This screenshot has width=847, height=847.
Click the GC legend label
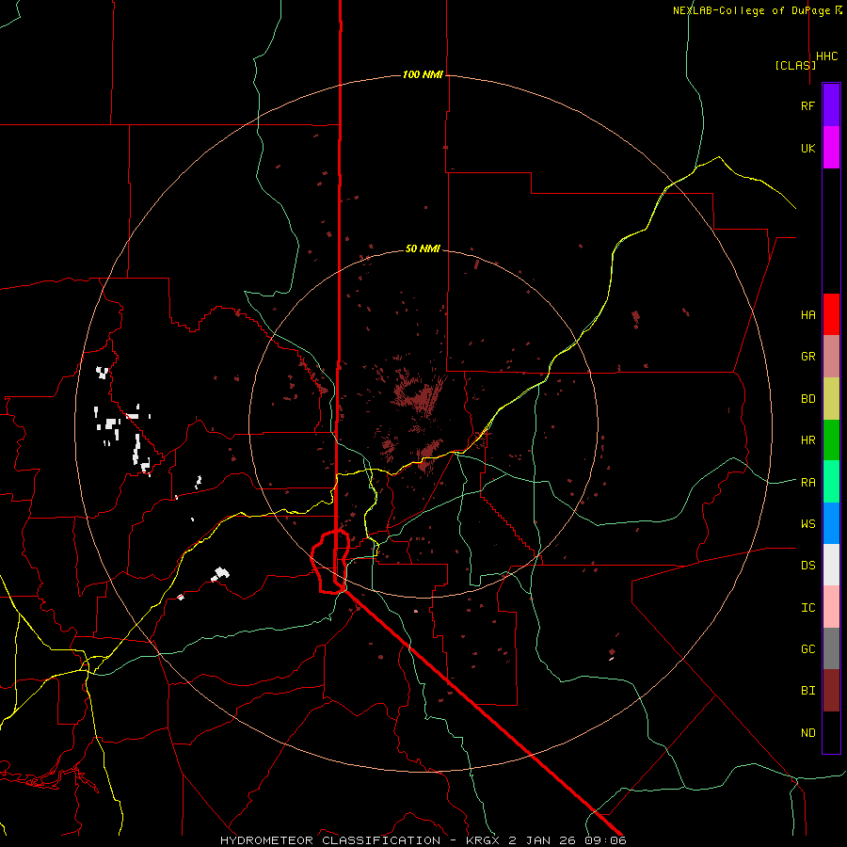coord(808,648)
